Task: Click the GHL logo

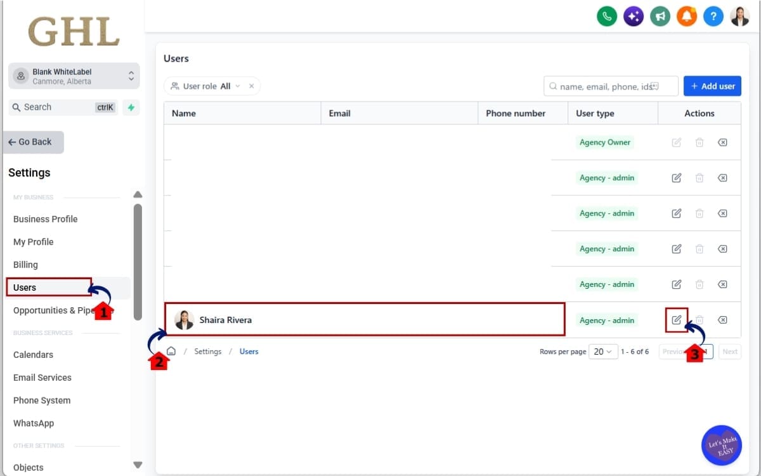Action: point(74,31)
